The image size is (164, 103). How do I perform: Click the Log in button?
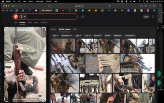(146, 17)
